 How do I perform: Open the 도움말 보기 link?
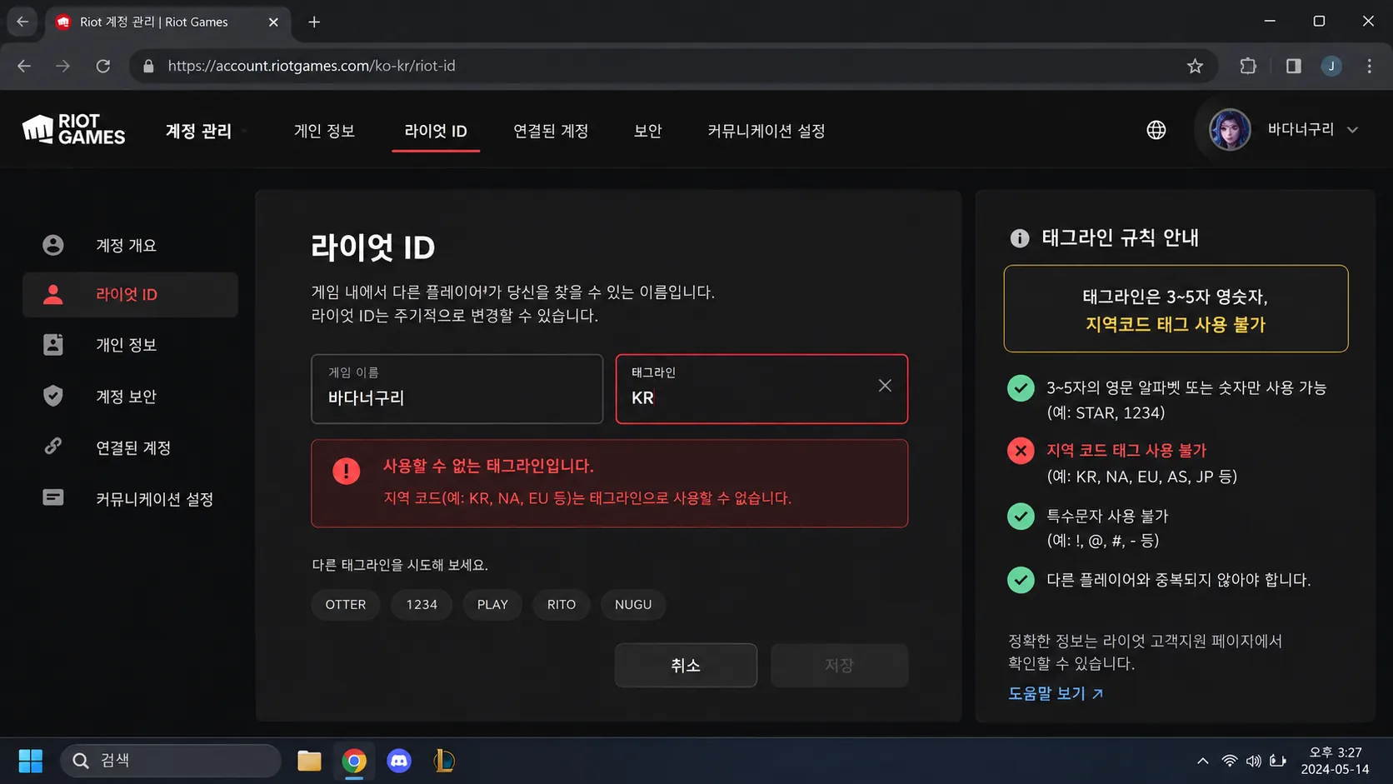tap(1056, 693)
